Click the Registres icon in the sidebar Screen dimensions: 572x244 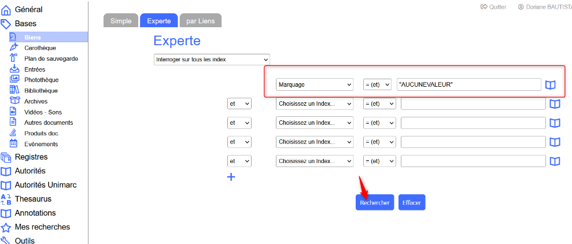pos(6,157)
